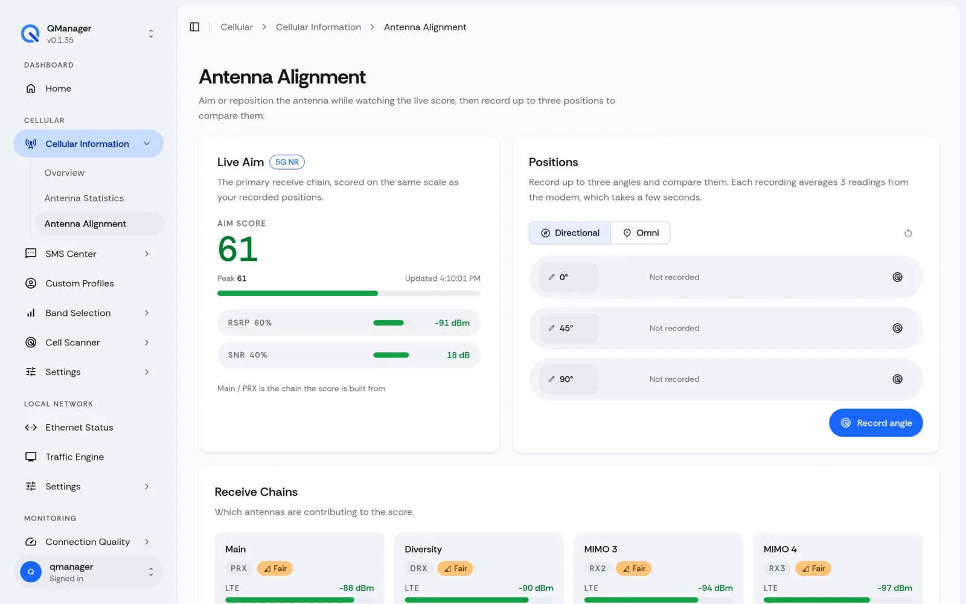Image resolution: width=966 pixels, height=604 pixels.
Task: Edit the 0° angle label
Action: (569, 277)
